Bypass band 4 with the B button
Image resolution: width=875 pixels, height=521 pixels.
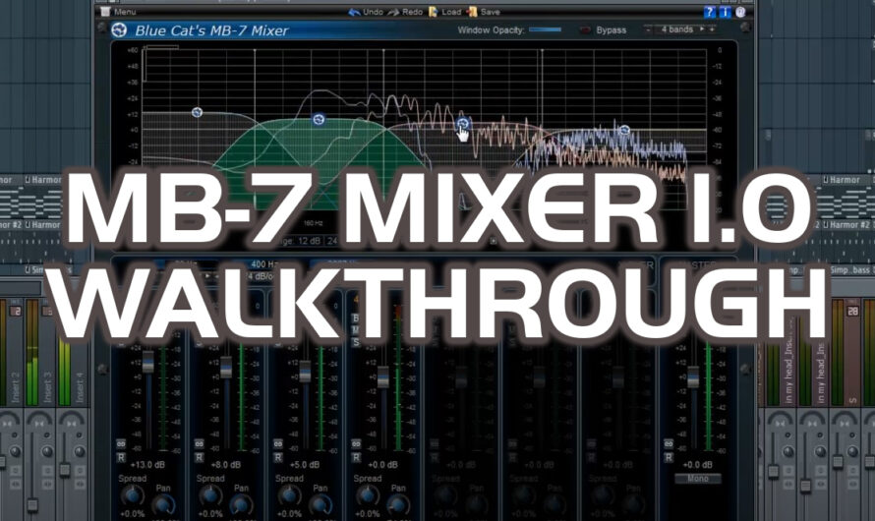(x=356, y=318)
